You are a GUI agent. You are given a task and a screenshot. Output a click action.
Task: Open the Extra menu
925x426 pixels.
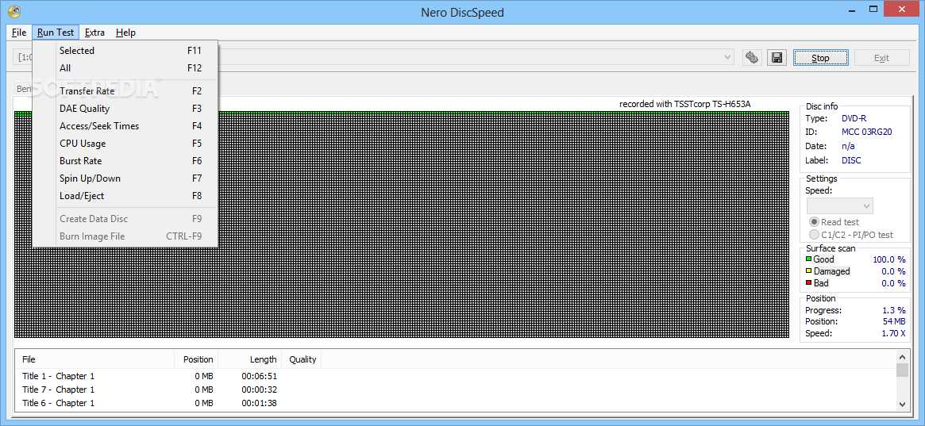click(94, 33)
